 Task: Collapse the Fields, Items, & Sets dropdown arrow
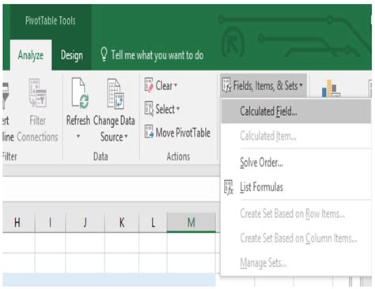coord(301,84)
